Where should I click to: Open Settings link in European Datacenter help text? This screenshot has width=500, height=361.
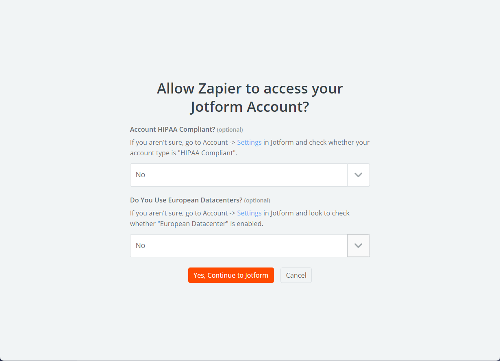pyautogui.click(x=249, y=213)
